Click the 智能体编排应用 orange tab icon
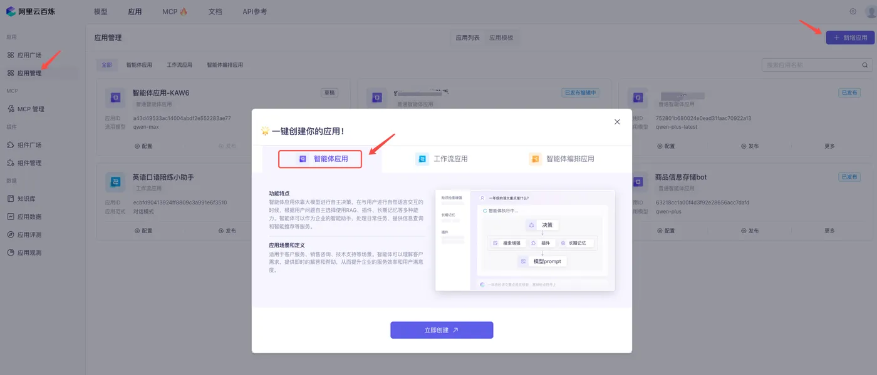877x375 pixels. [x=535, y=159]
